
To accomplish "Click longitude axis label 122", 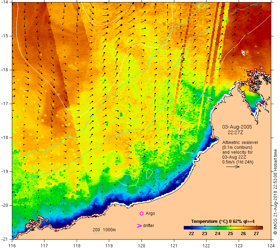I will [x=206, y=246].
